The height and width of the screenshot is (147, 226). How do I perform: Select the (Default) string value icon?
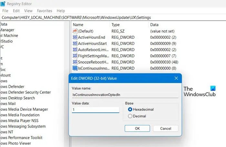click(x=75, y=31)
